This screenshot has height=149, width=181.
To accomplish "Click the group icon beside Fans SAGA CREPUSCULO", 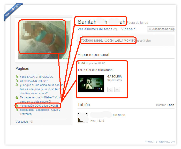I will [17, 77].
